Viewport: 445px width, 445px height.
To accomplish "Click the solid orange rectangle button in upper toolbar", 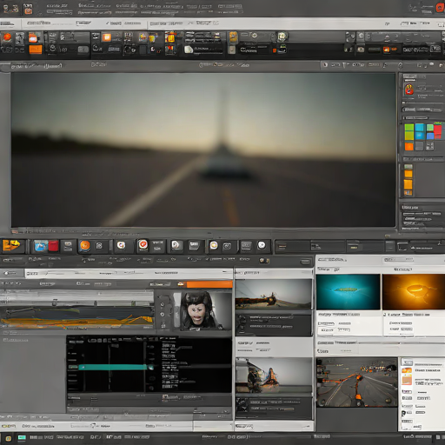I will click(x=36, y=50).
